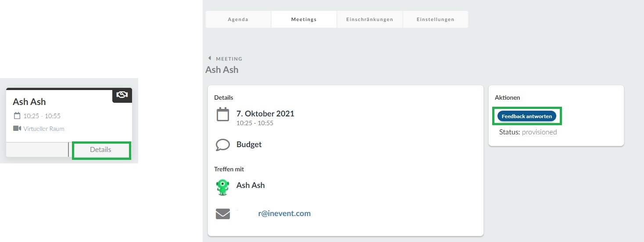
Task: Click the Feedback antworten button
Action: [527, 116]
